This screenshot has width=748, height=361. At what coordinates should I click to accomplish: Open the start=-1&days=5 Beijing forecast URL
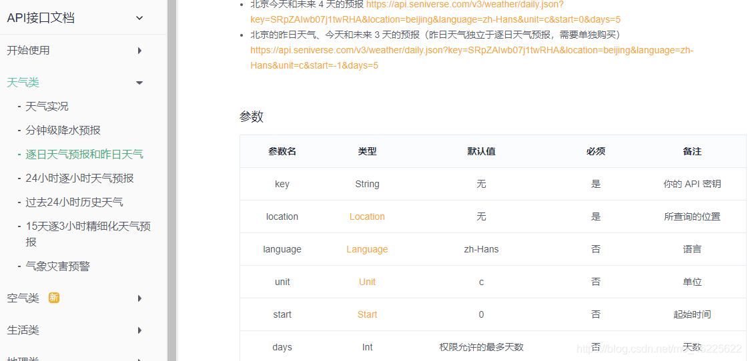(x=472, y=58)
